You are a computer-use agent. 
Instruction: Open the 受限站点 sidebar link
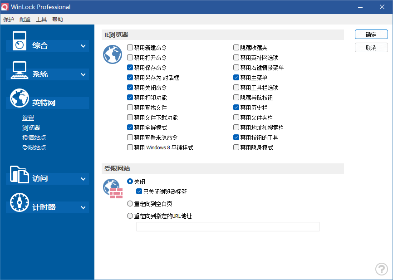click(34, 147)
